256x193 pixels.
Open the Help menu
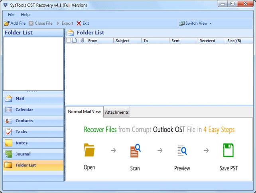[x=25, y=15]
